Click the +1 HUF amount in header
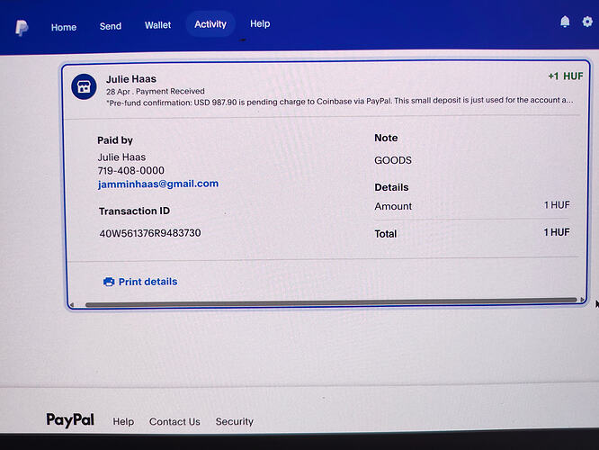599x450 pixels. 566,76
